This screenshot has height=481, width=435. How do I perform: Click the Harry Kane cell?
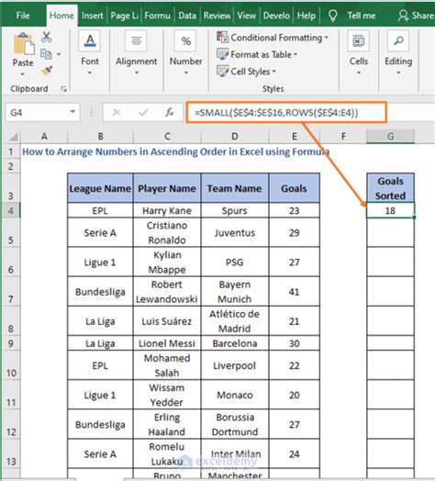(167, 211)
